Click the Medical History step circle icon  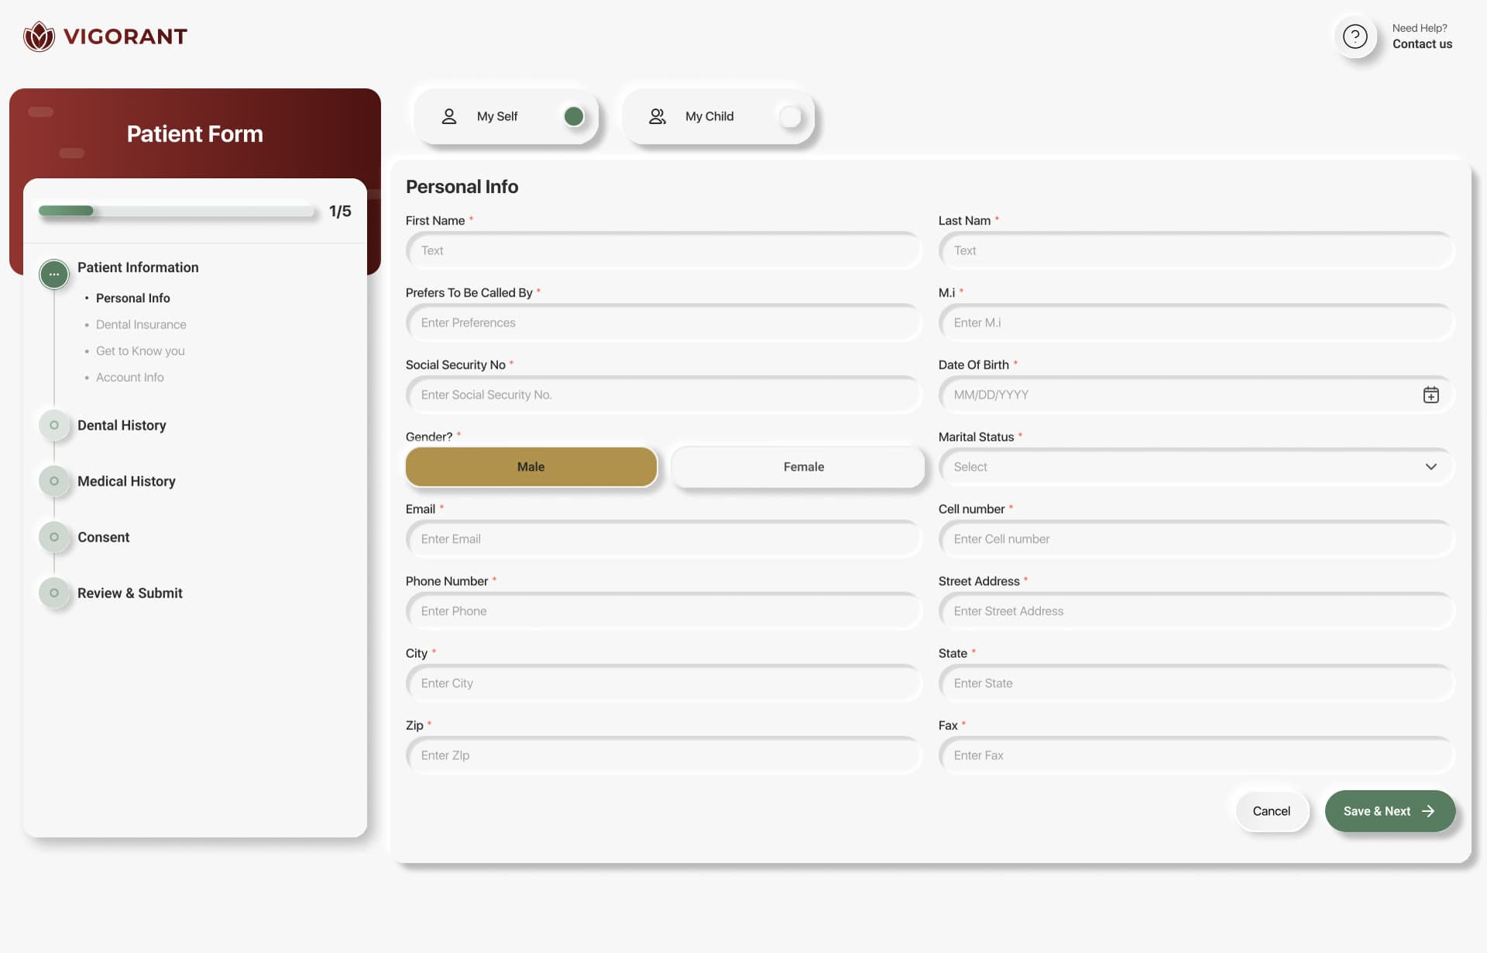pos(54,481)
